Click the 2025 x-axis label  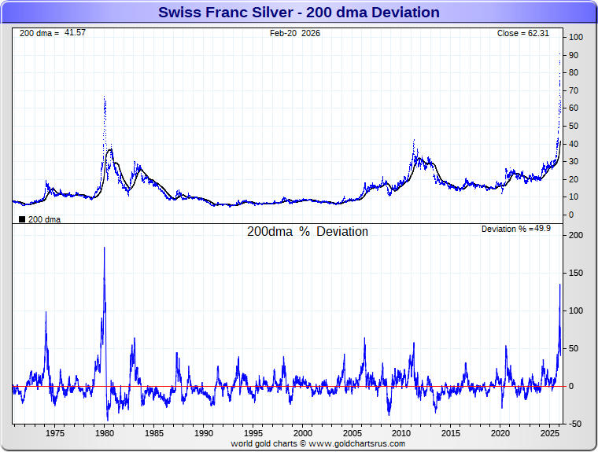(x=550, y=433)
